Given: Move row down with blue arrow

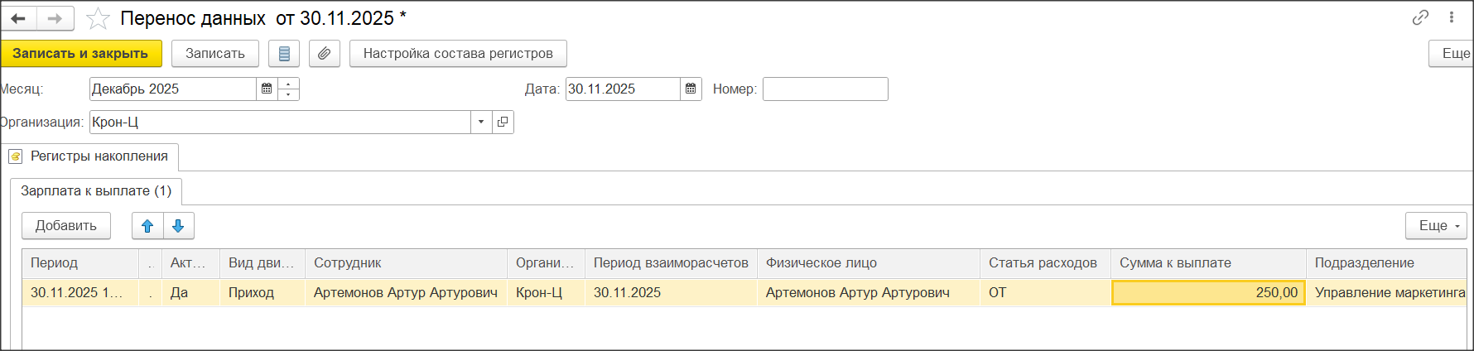Looking at the screenshot, I should click(178, 226).
